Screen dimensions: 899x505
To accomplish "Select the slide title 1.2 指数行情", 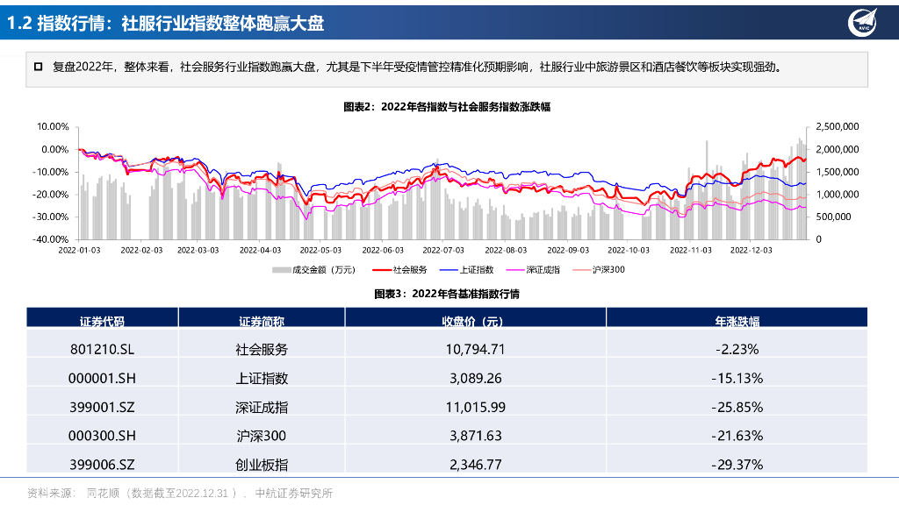I will tap(165, 24).
